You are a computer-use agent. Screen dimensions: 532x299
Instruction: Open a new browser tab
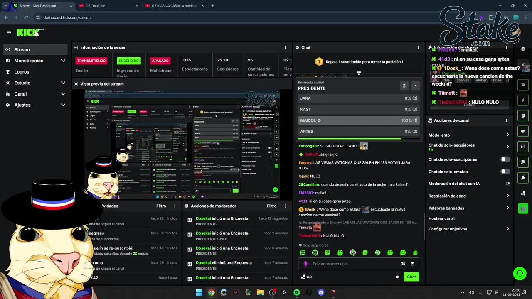[213, 5]
